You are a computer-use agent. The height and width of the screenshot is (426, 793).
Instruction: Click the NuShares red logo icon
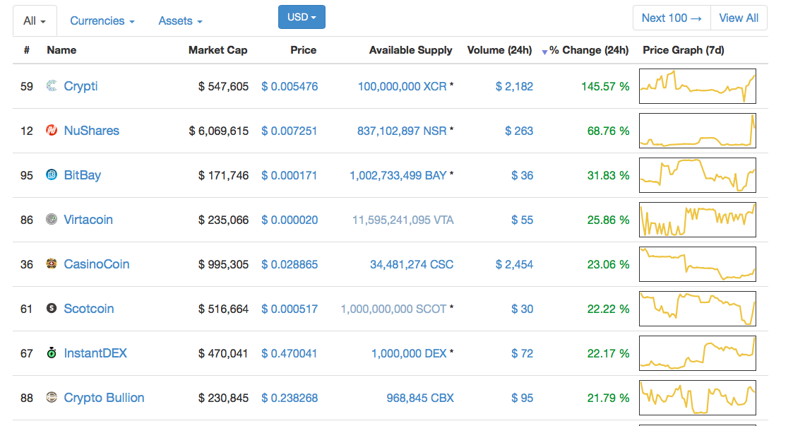click(52, 131)
